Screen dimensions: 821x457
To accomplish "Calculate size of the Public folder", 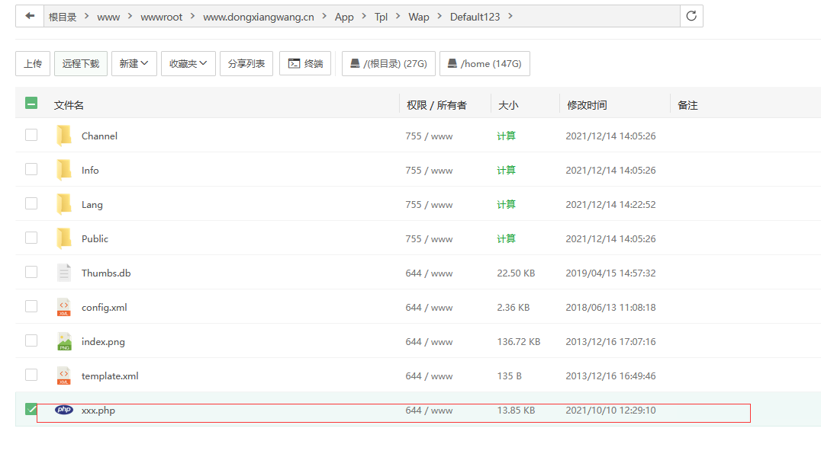I will [x=506, y=238].
